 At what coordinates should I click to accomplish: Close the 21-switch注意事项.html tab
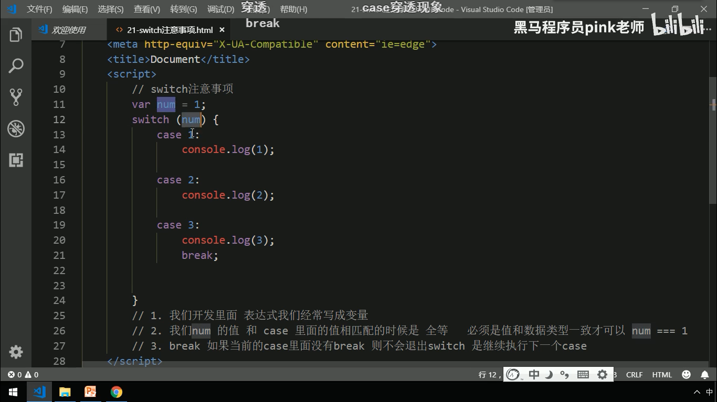pos(222,30)
